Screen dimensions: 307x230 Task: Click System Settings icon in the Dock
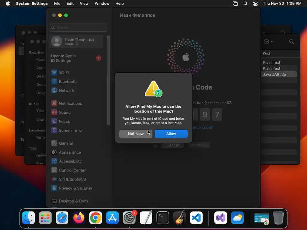coord(129,218)
